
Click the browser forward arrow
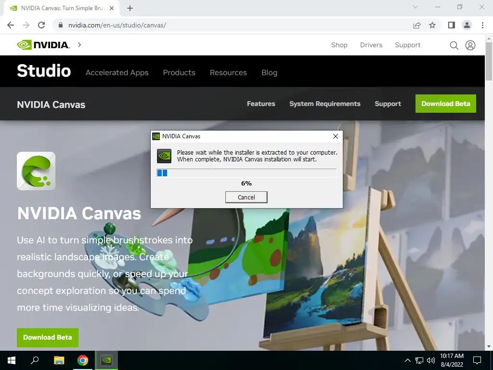point(26,25)
